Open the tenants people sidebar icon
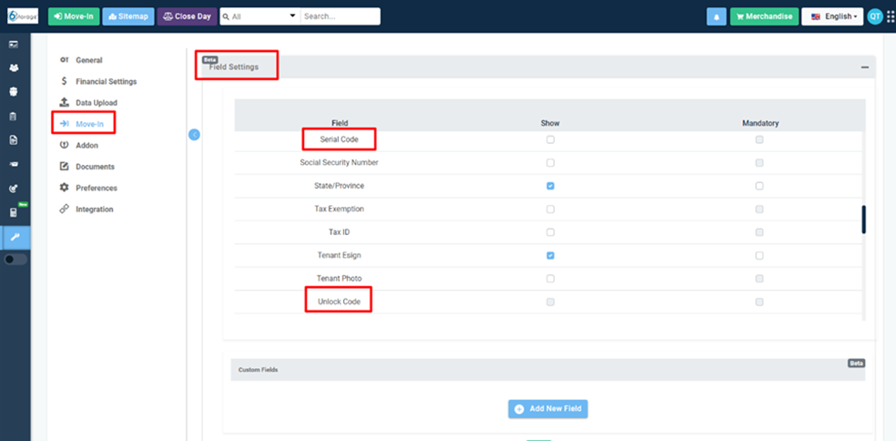This screenshot has height=441, width=896. 14,67
